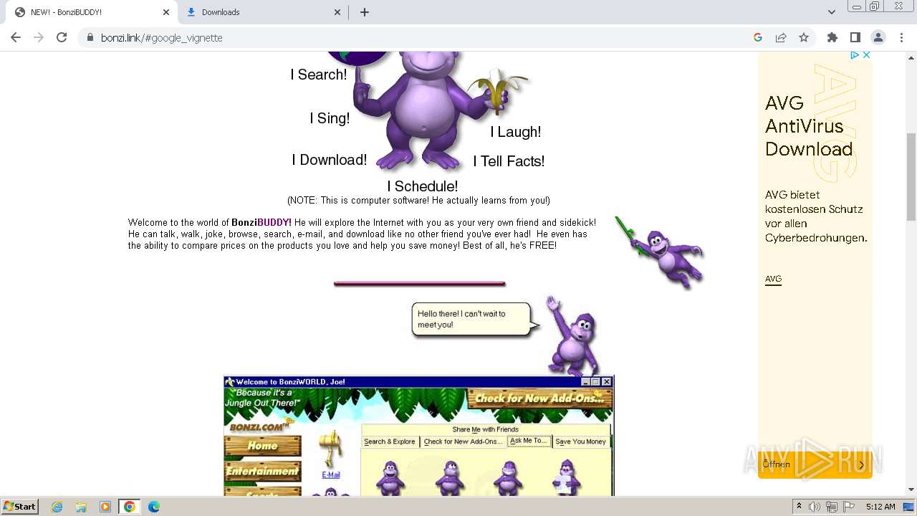Screen dimensions: 917x516
Task: Open Chrome's three-dot menu
Action: tap(901, 37)
